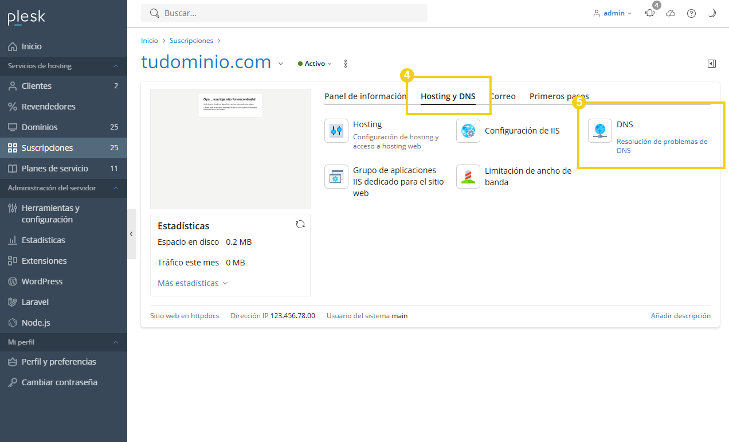Click the IP address 123.456.78.00
The height and width of the screenshot is (442, 729).
(x=293, y=316)
